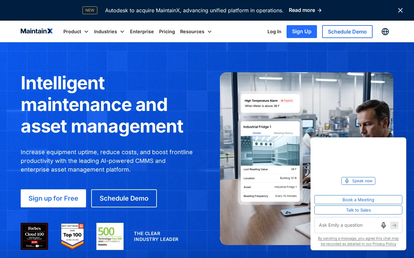Click the Autodesk acquisition announcement text
414x258 pixels.
coord(194,10)
